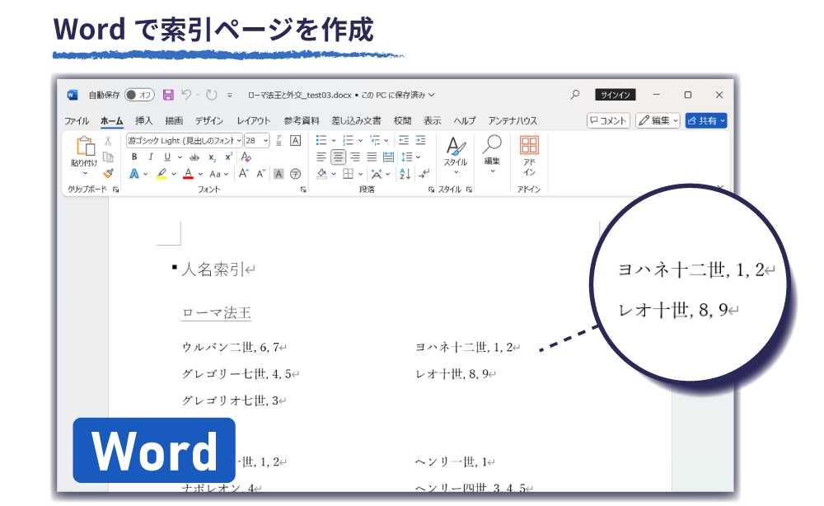Screen dimensions: 824x506
Task: Toggle paragraph marks with the editing marks icon
Action: point(423,174)
